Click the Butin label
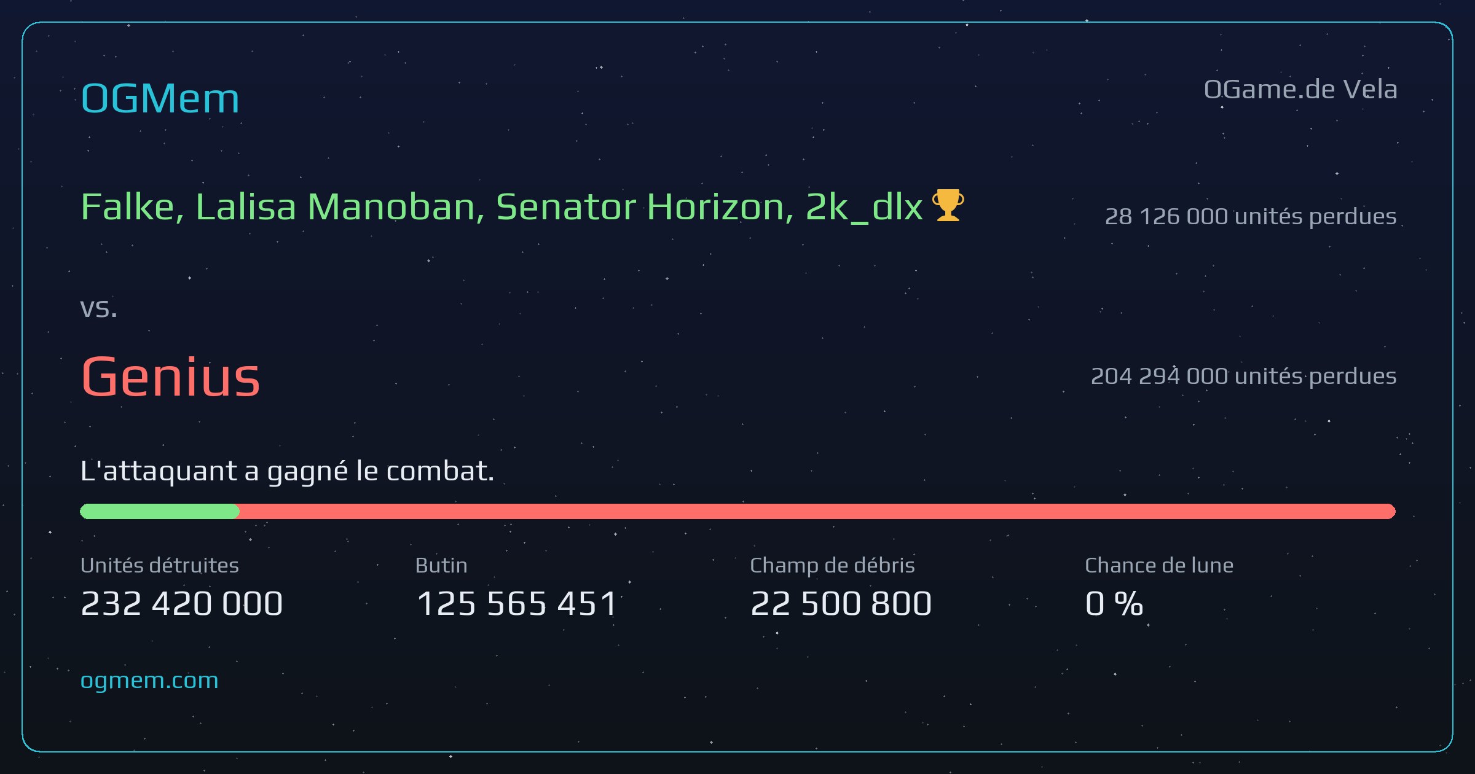 [441, 565]
